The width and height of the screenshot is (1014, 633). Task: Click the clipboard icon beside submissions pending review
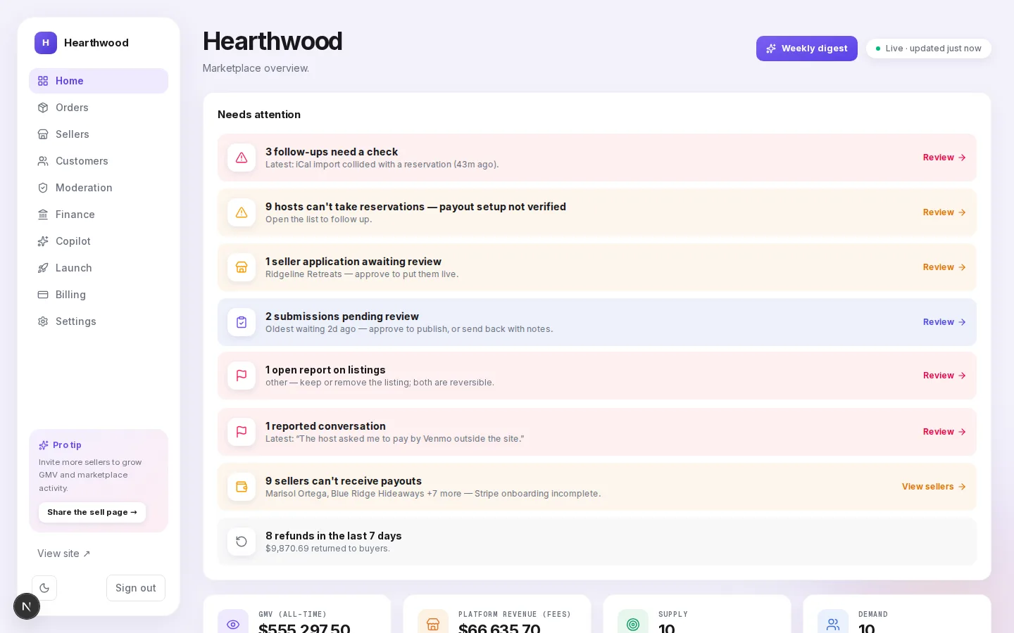[x=242, y=322]
